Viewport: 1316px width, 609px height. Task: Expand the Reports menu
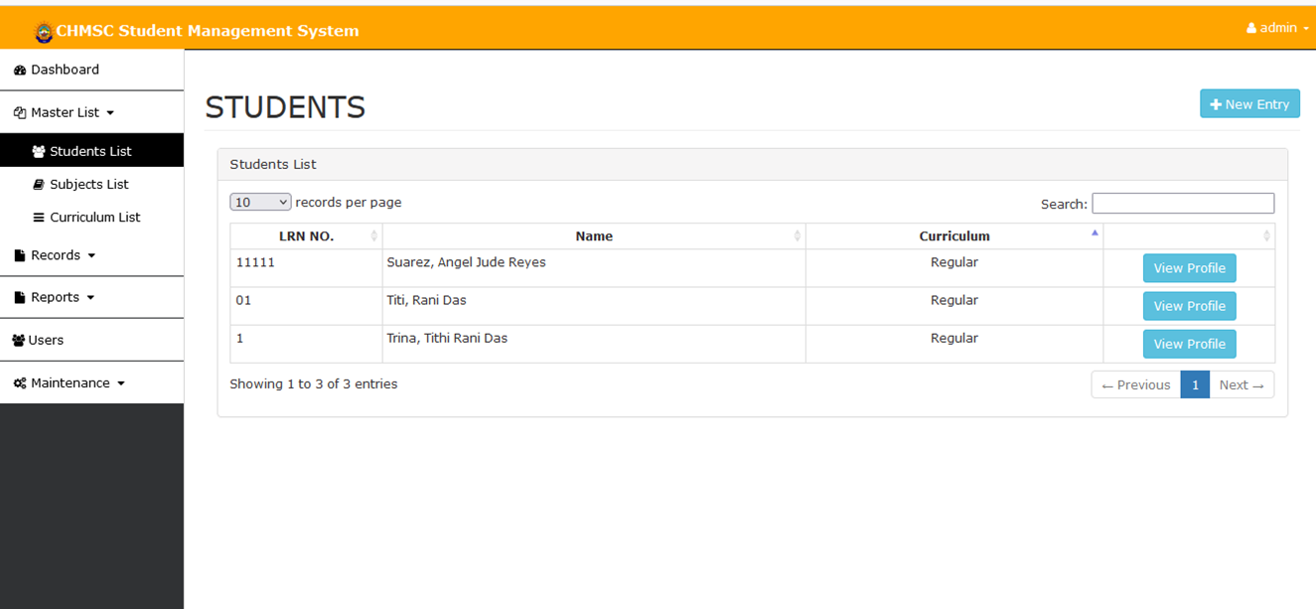coord(55,296)
